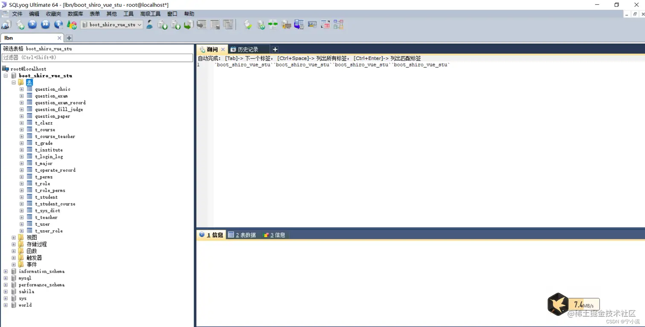Open a new query editor from toolbar

click(x=20, y=25)
